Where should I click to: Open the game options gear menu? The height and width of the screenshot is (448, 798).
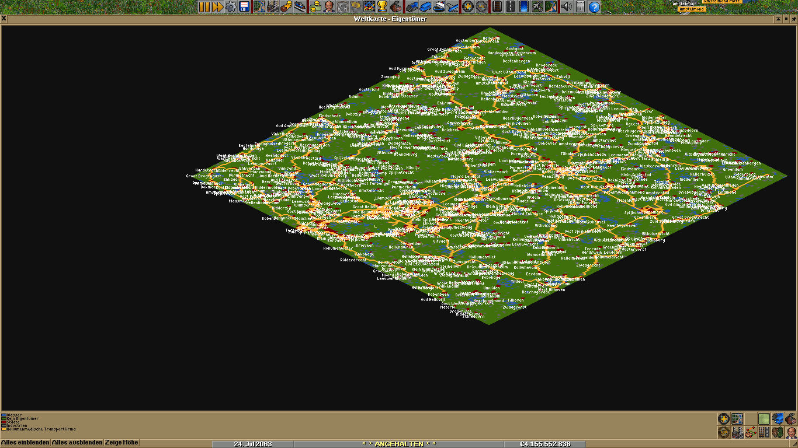(231, 7)
